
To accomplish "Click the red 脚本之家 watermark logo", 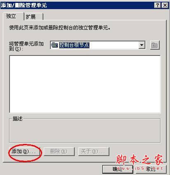I will click(139, 160).
